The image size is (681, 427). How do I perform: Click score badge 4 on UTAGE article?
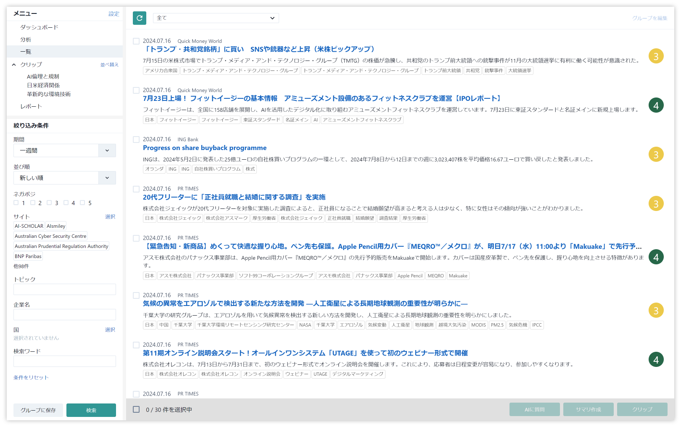pyautogui.click(x=656, y=360)
